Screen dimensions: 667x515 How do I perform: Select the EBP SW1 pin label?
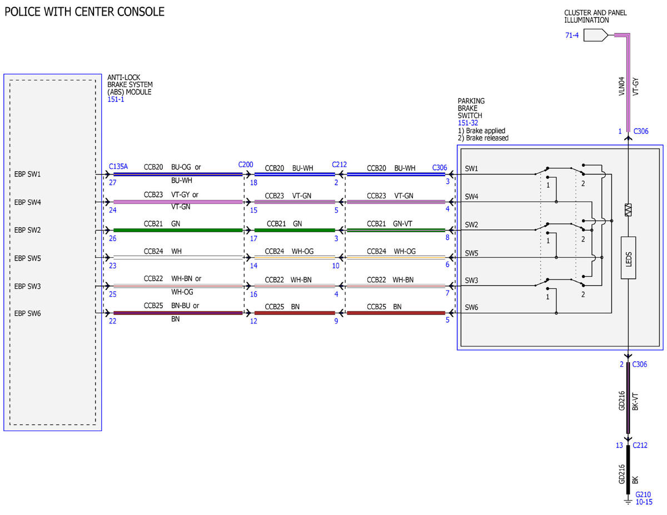point(28,174)
